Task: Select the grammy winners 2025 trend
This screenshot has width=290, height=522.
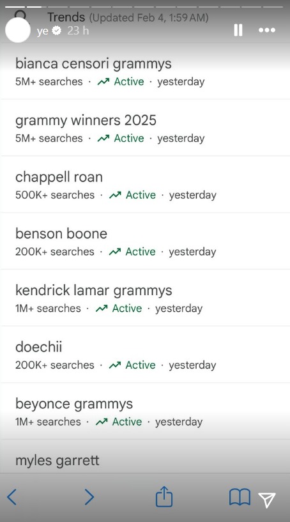Action: click(145, 128)
